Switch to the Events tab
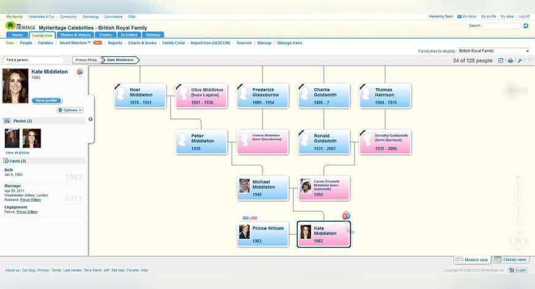Viewport: 535px width, 289px height. pos(106,35)
